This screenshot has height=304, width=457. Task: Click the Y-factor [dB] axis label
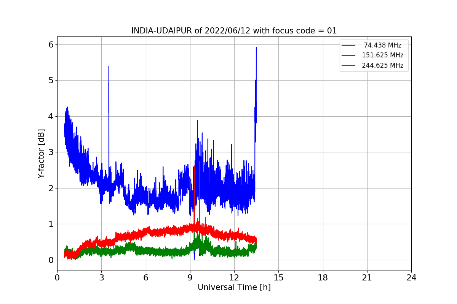pyautogui.click(x=41, y=154)
